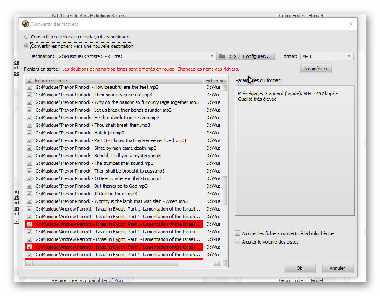Uncheck the The trumpet shall sound.mp3 checkbox

tap(30, 163)
